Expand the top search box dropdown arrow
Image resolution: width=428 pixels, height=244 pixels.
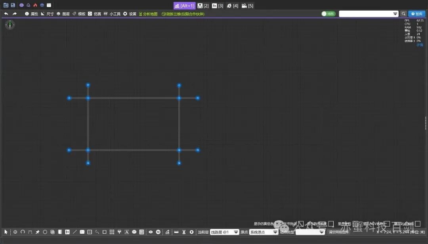pos(395,14)
